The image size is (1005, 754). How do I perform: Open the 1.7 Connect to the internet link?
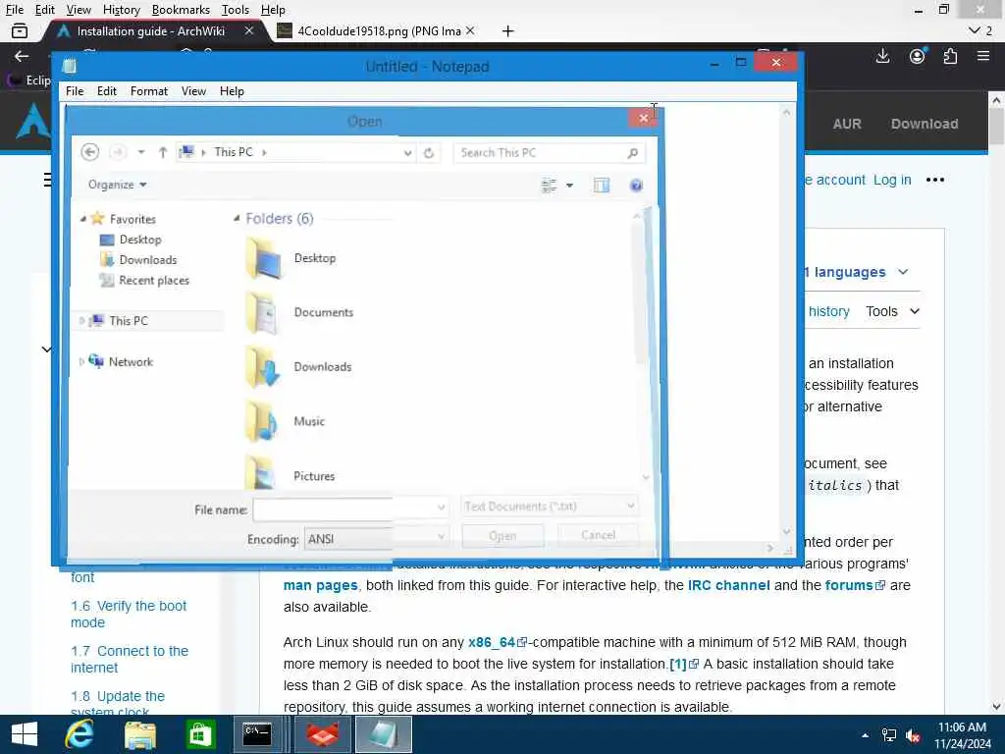click(130, 659)
